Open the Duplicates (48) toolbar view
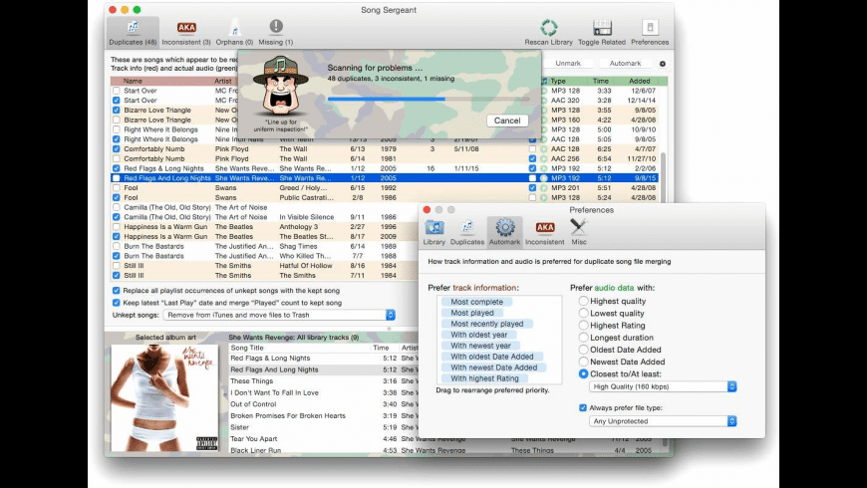 coord(133,33)
